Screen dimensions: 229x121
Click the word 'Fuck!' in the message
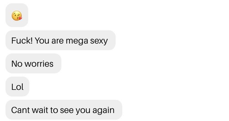click(x=22, y=41)
